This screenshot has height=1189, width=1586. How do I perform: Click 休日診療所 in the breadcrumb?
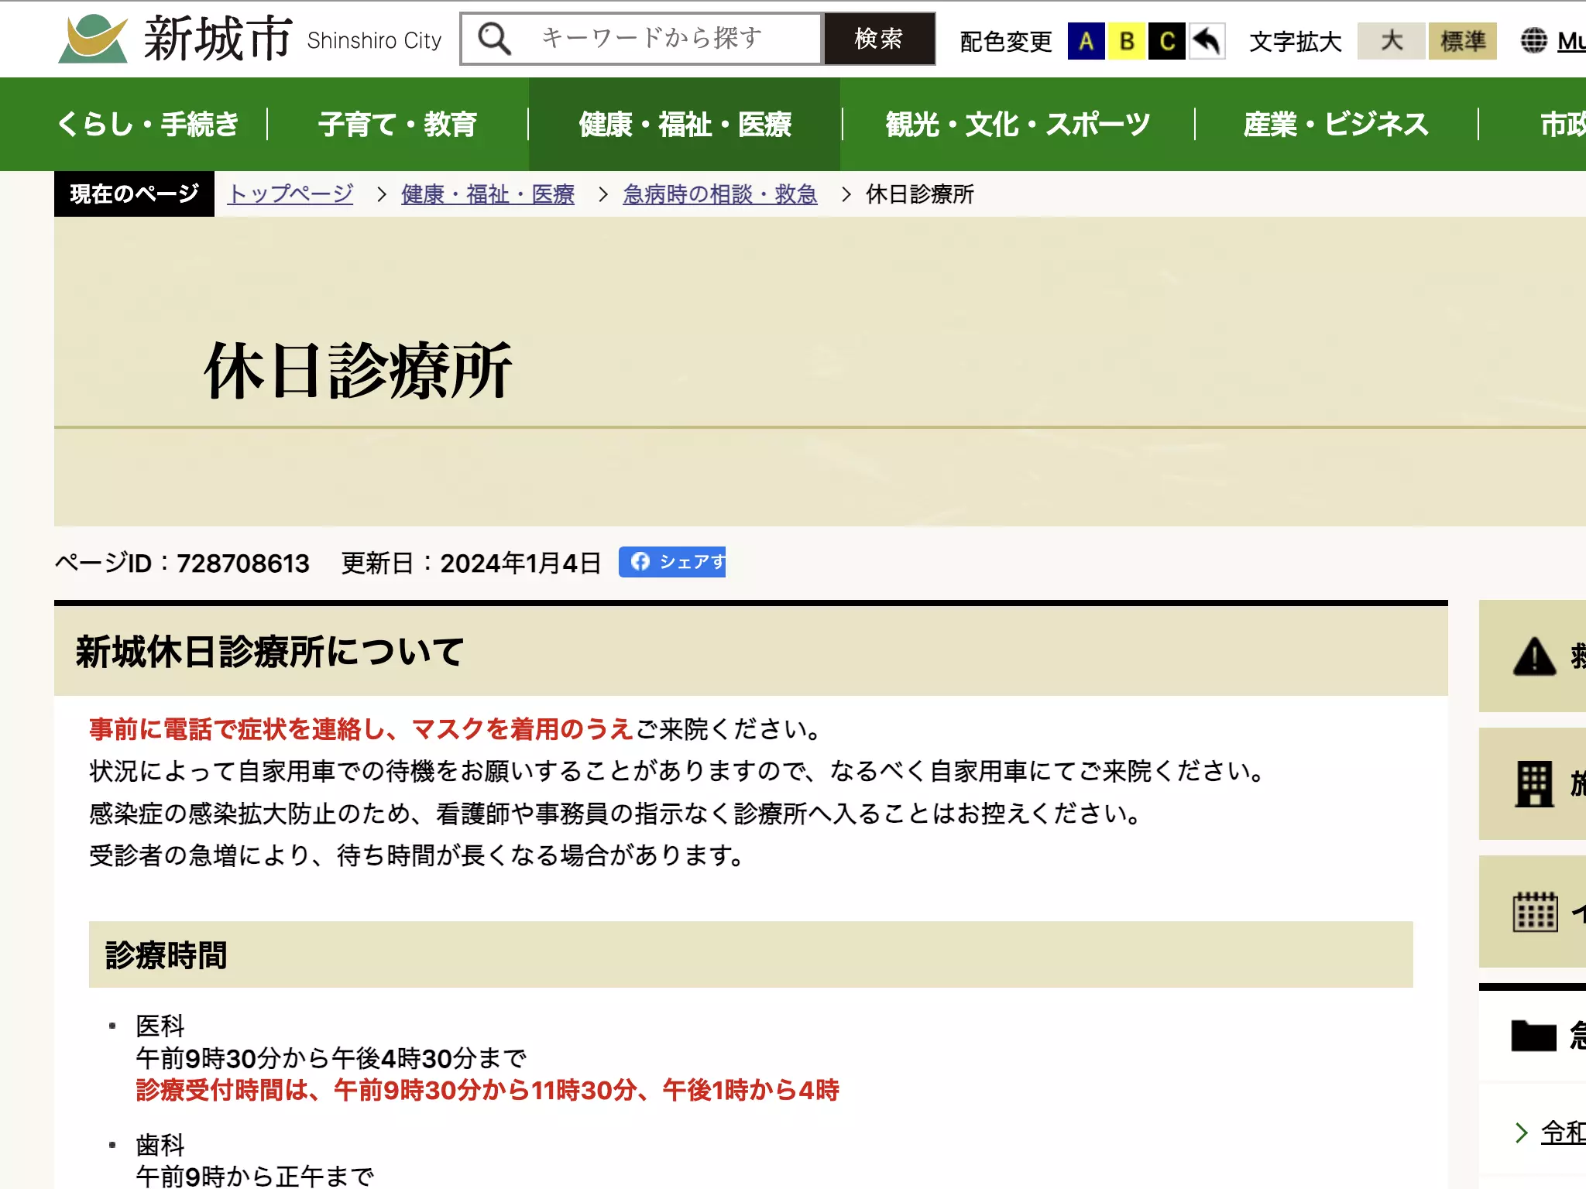[x=920, y=194]
